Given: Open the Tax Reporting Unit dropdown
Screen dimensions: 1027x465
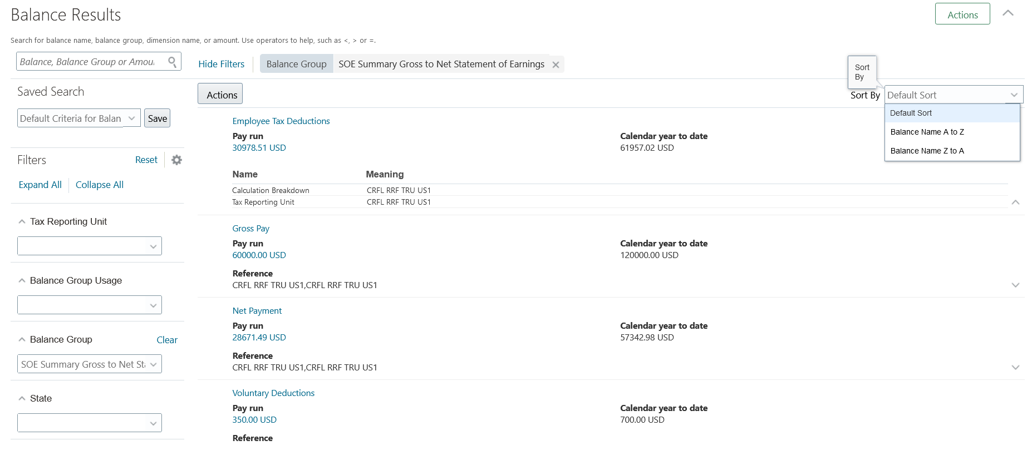Looking at the screenshot, I should pyautogui.click(x=153, y=246).
